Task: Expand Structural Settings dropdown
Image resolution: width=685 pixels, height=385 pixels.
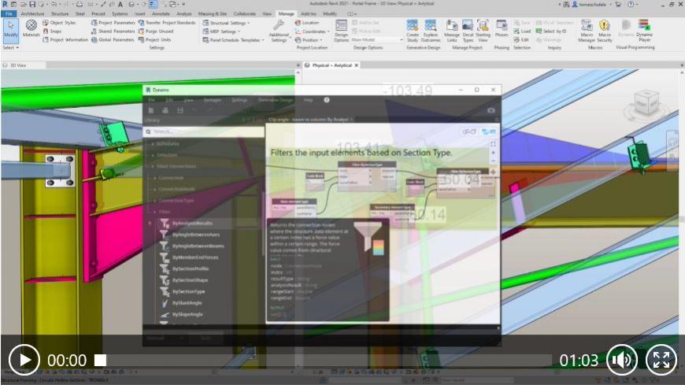Action: [x=226, y=23]
